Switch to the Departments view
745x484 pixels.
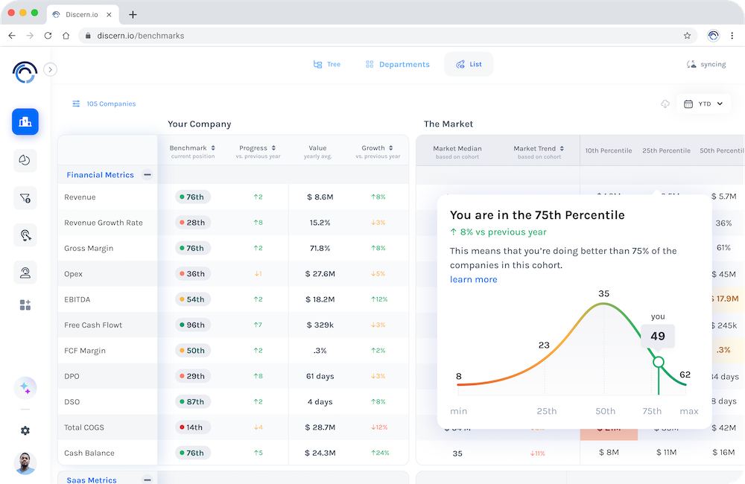(397, 64)
